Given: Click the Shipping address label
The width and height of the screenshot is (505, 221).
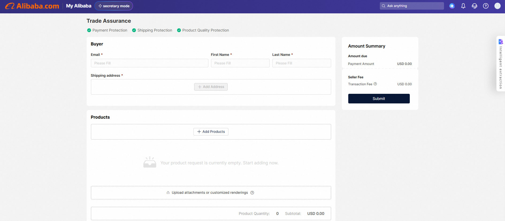Looking at the screenshot, I should pyautogui.click(x=105, y=76).
